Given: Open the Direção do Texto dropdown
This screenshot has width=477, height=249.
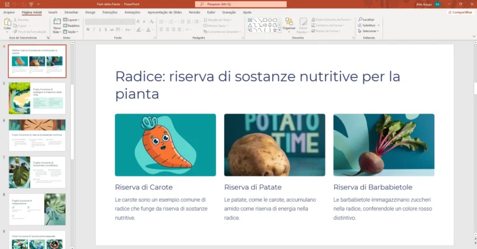Looking at the screenshot, I should click(218, 20).
